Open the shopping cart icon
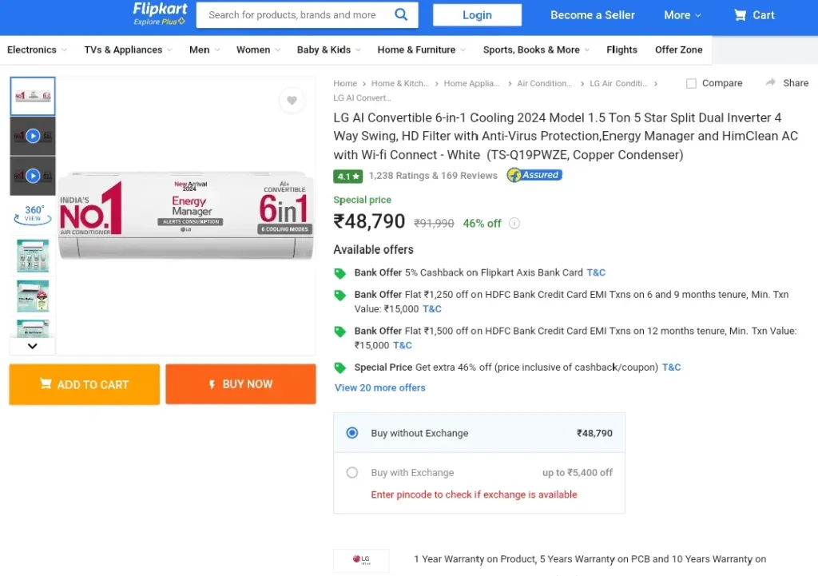818x576 pixels. (741, 14)
